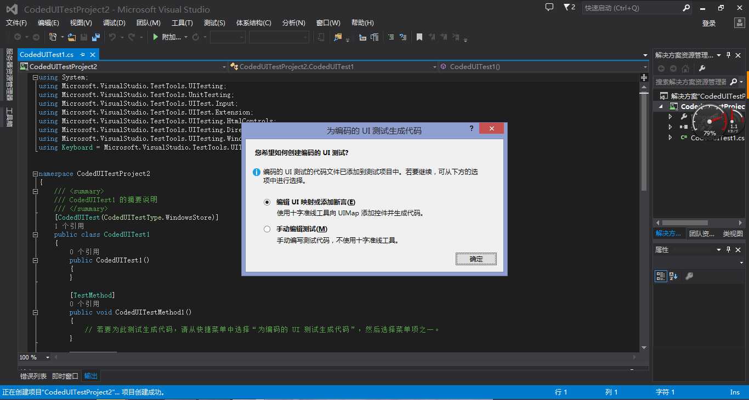Open the feedback speech bubble icon
The width and height of the screenshot is (749, 400).
(549, 7)
